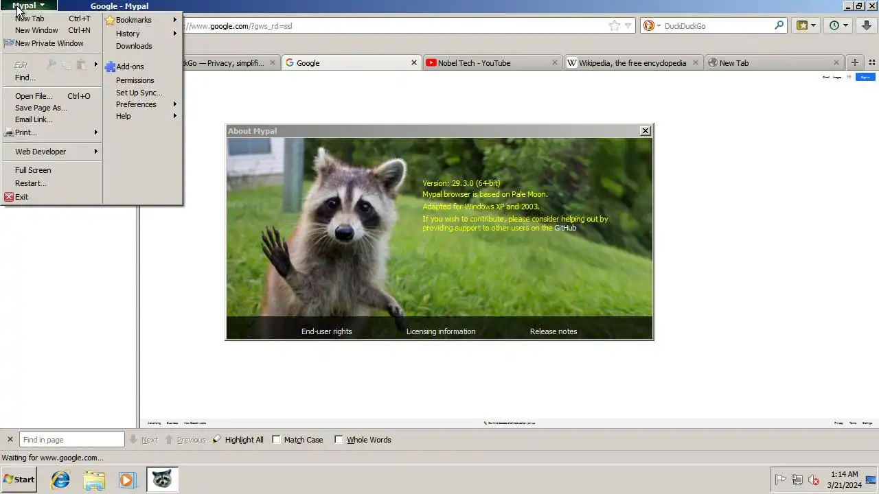Image resolution: width=879 pixels, height=494 pixels.
Task: Open the URL history dropdown arrow
Action: [628, 26]
